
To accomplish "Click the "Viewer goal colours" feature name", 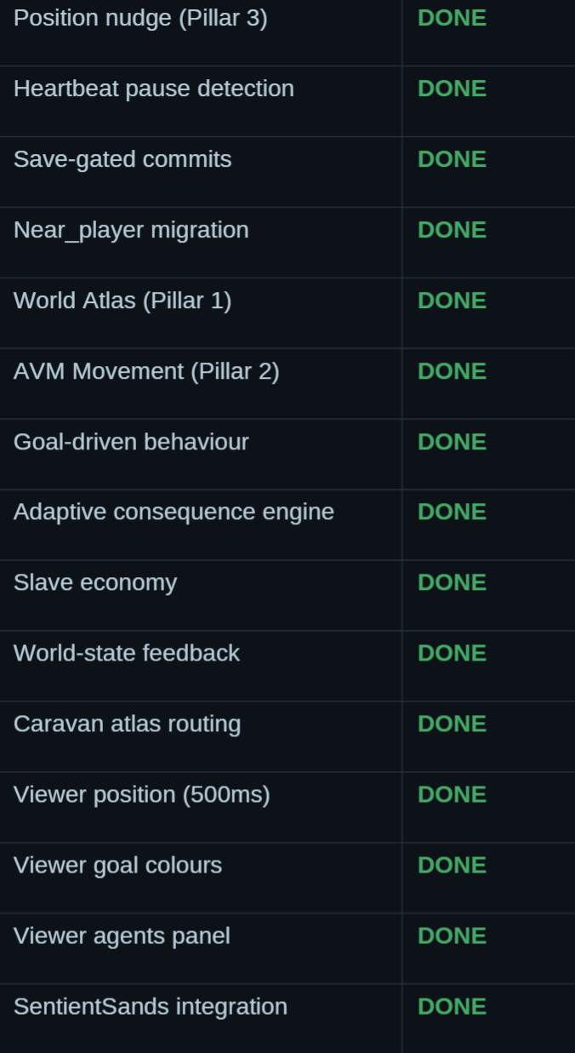I will click(117, 865).
